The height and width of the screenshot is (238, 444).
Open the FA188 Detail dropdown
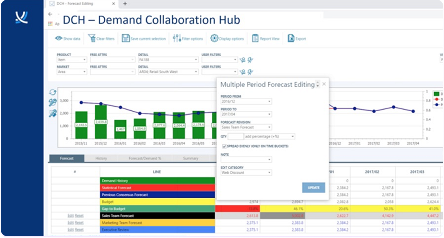click(168, 60)
